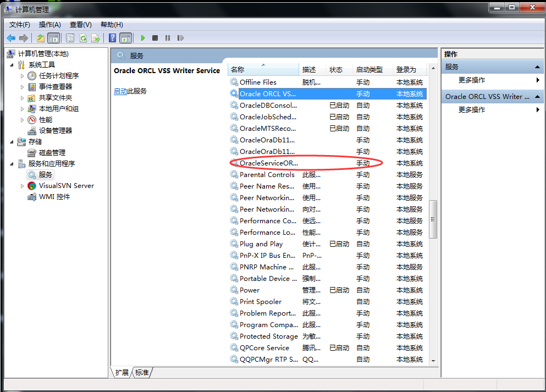Expand the VisualSVN Server node arrow
The width and height of the screenshot is (546, 392).
coord(22,186)
